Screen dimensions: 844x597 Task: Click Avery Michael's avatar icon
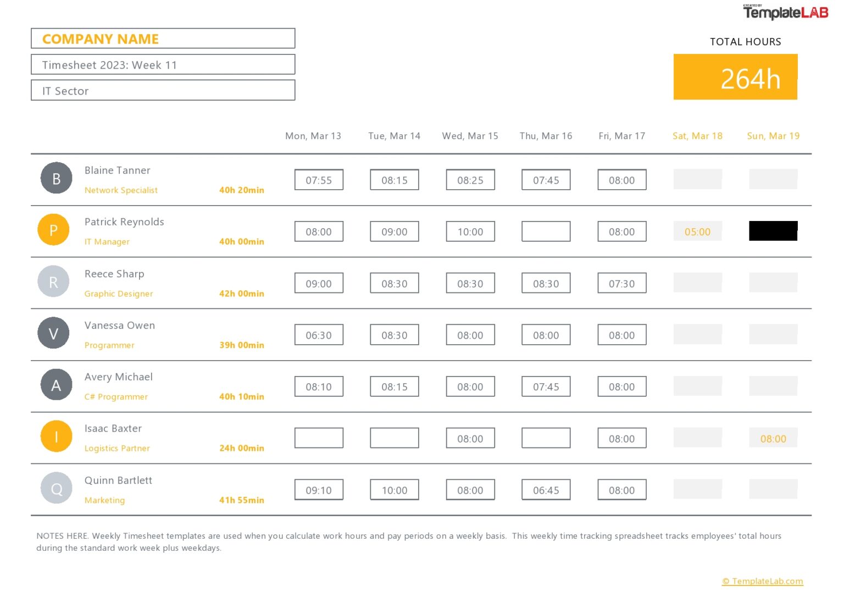(x=56, y=385)
